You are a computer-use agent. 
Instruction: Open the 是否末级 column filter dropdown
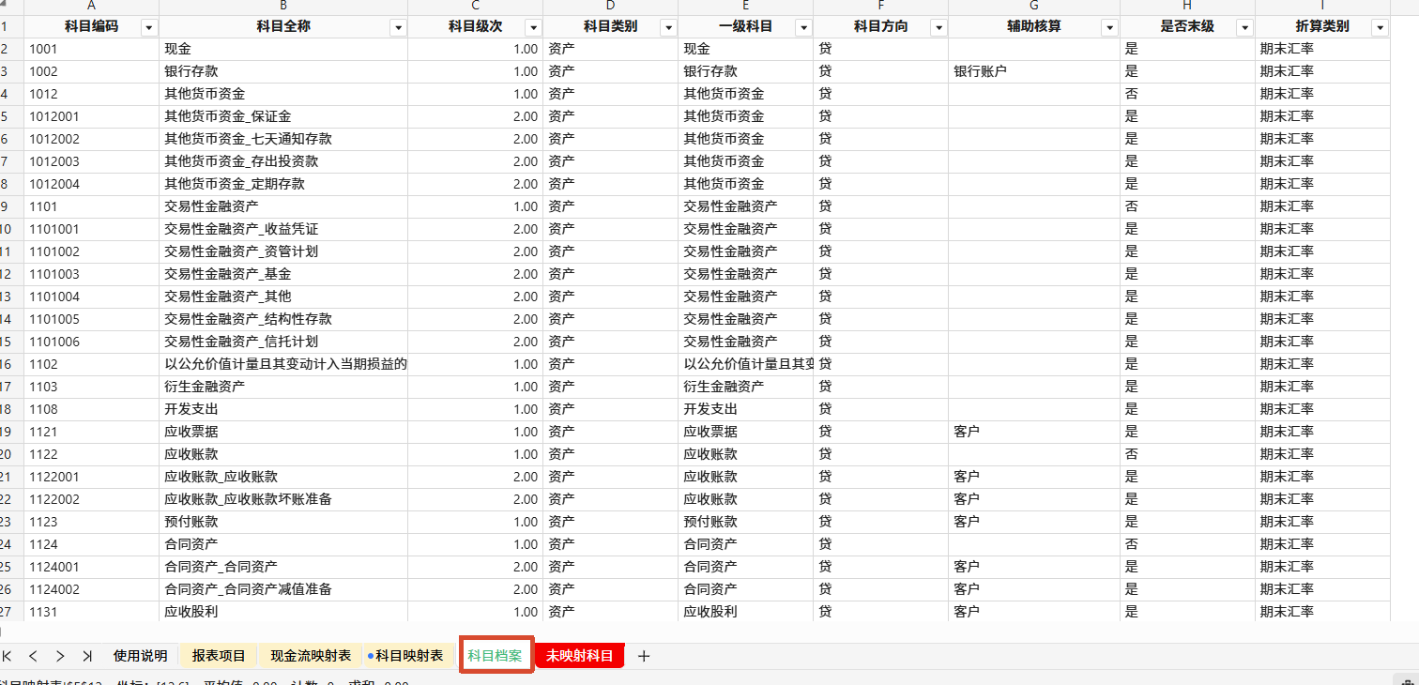coord(1245,27)
